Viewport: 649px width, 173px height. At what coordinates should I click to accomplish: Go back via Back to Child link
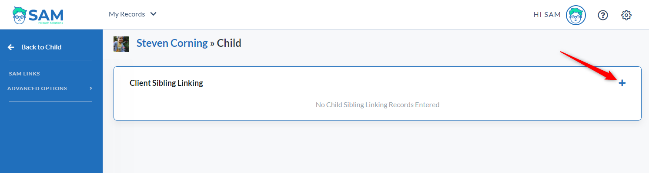(x=41, y=47)
